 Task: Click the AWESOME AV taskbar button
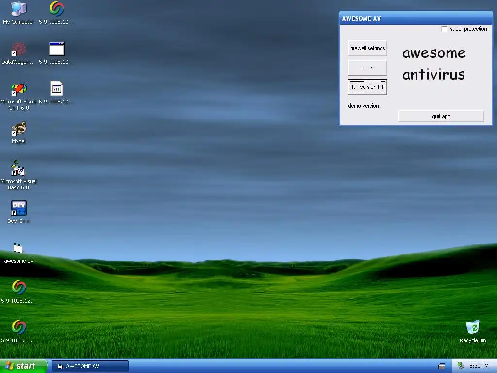(x=90, y=366)
